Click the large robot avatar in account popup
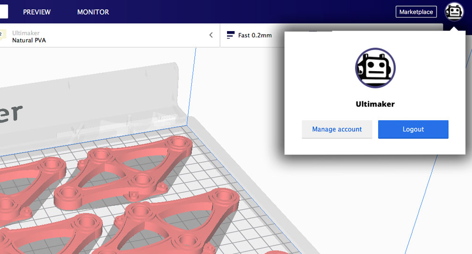This screenshot has height=254, width=472. [375, 68]
